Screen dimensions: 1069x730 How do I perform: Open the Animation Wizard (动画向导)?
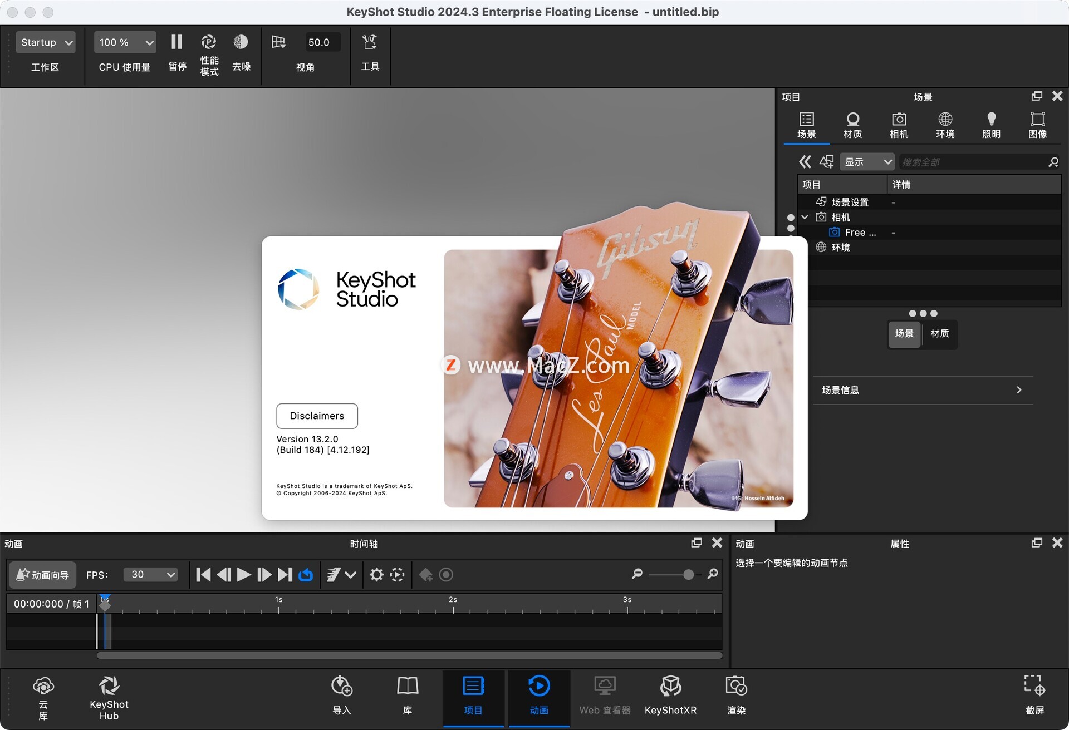43,575
